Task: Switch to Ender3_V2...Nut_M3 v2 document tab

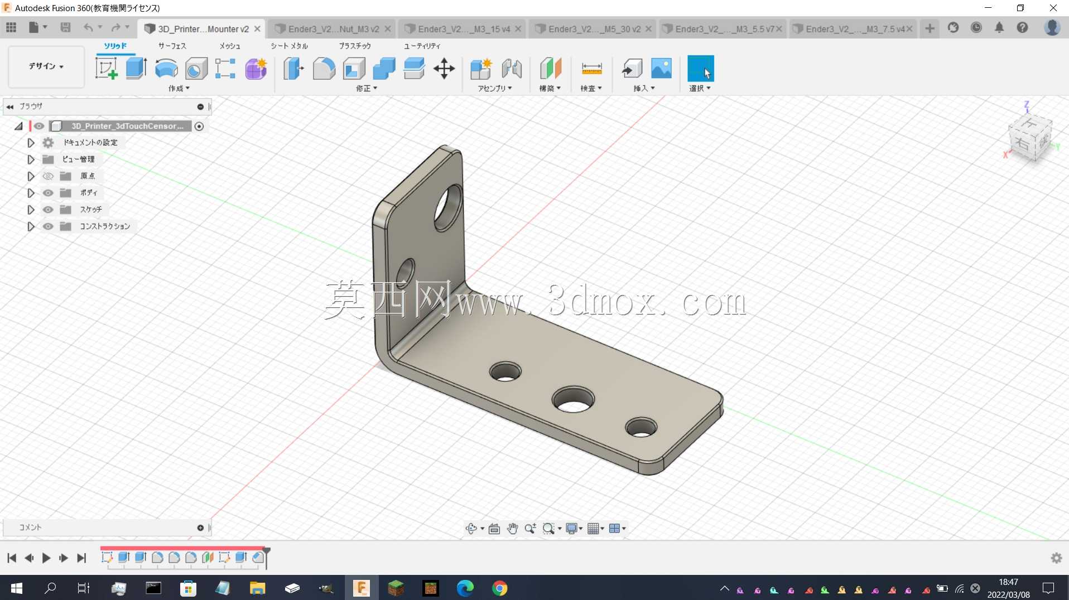Action: tap(333, 29)
